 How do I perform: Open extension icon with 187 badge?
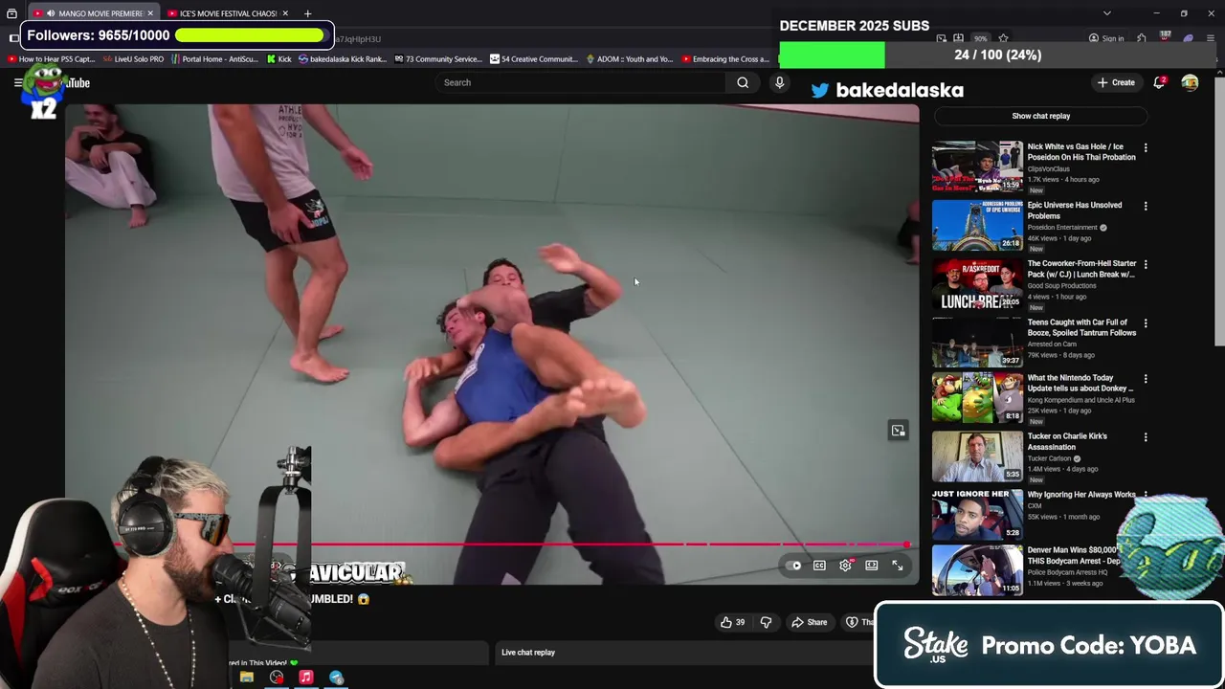pyautogui.click(x=1165, y=38)
